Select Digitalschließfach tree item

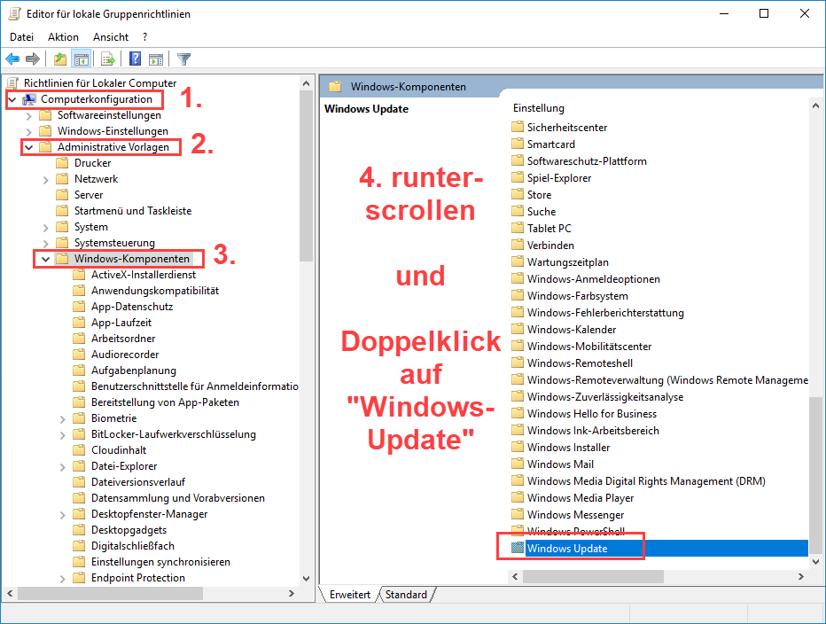tap(133, 545)
